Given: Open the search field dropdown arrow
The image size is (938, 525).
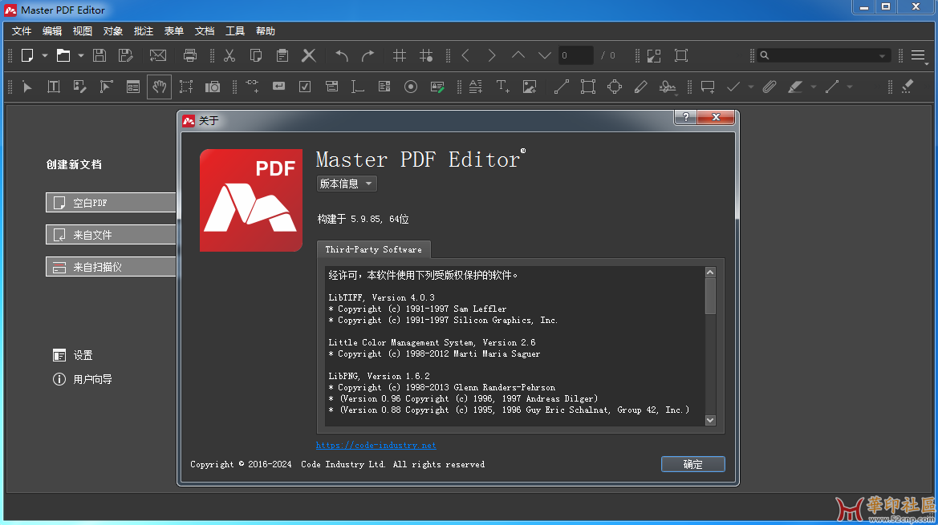Looking at the screenshot, I should [883, 55].
